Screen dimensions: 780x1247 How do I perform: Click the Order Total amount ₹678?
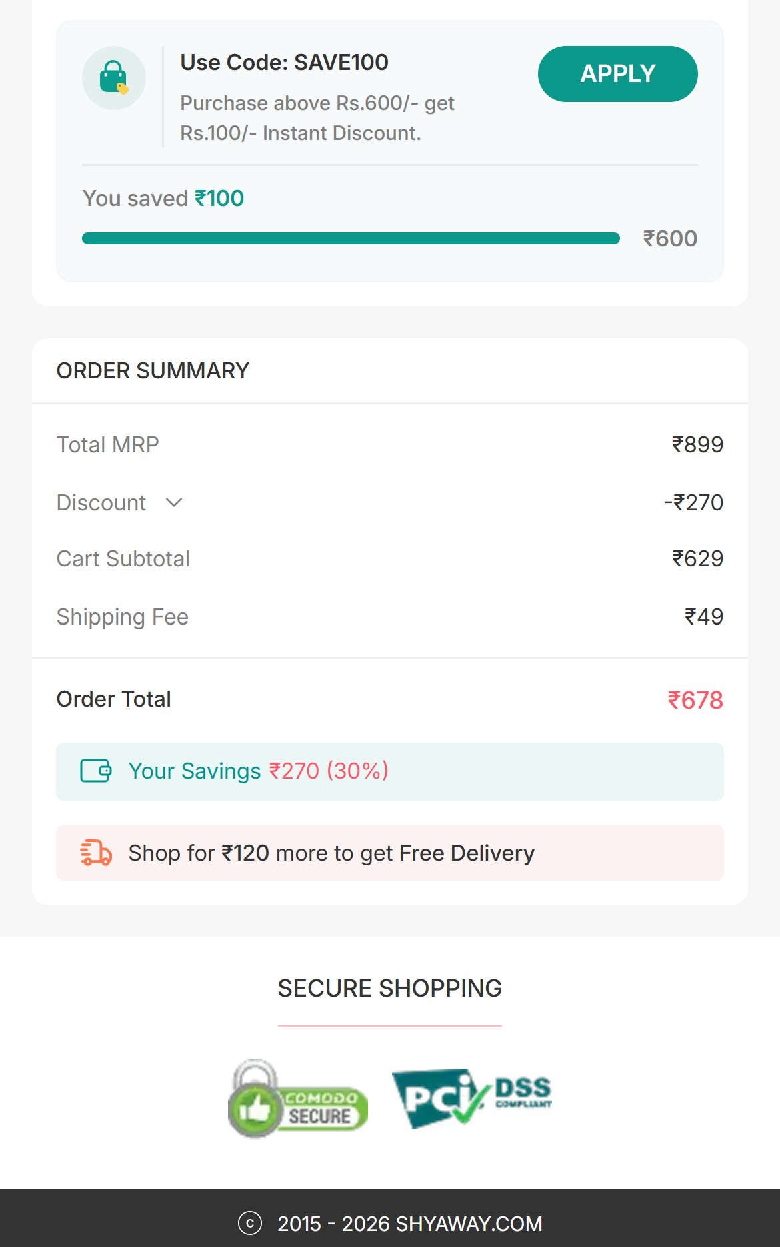pyautogui.click(x=695, y=700)
